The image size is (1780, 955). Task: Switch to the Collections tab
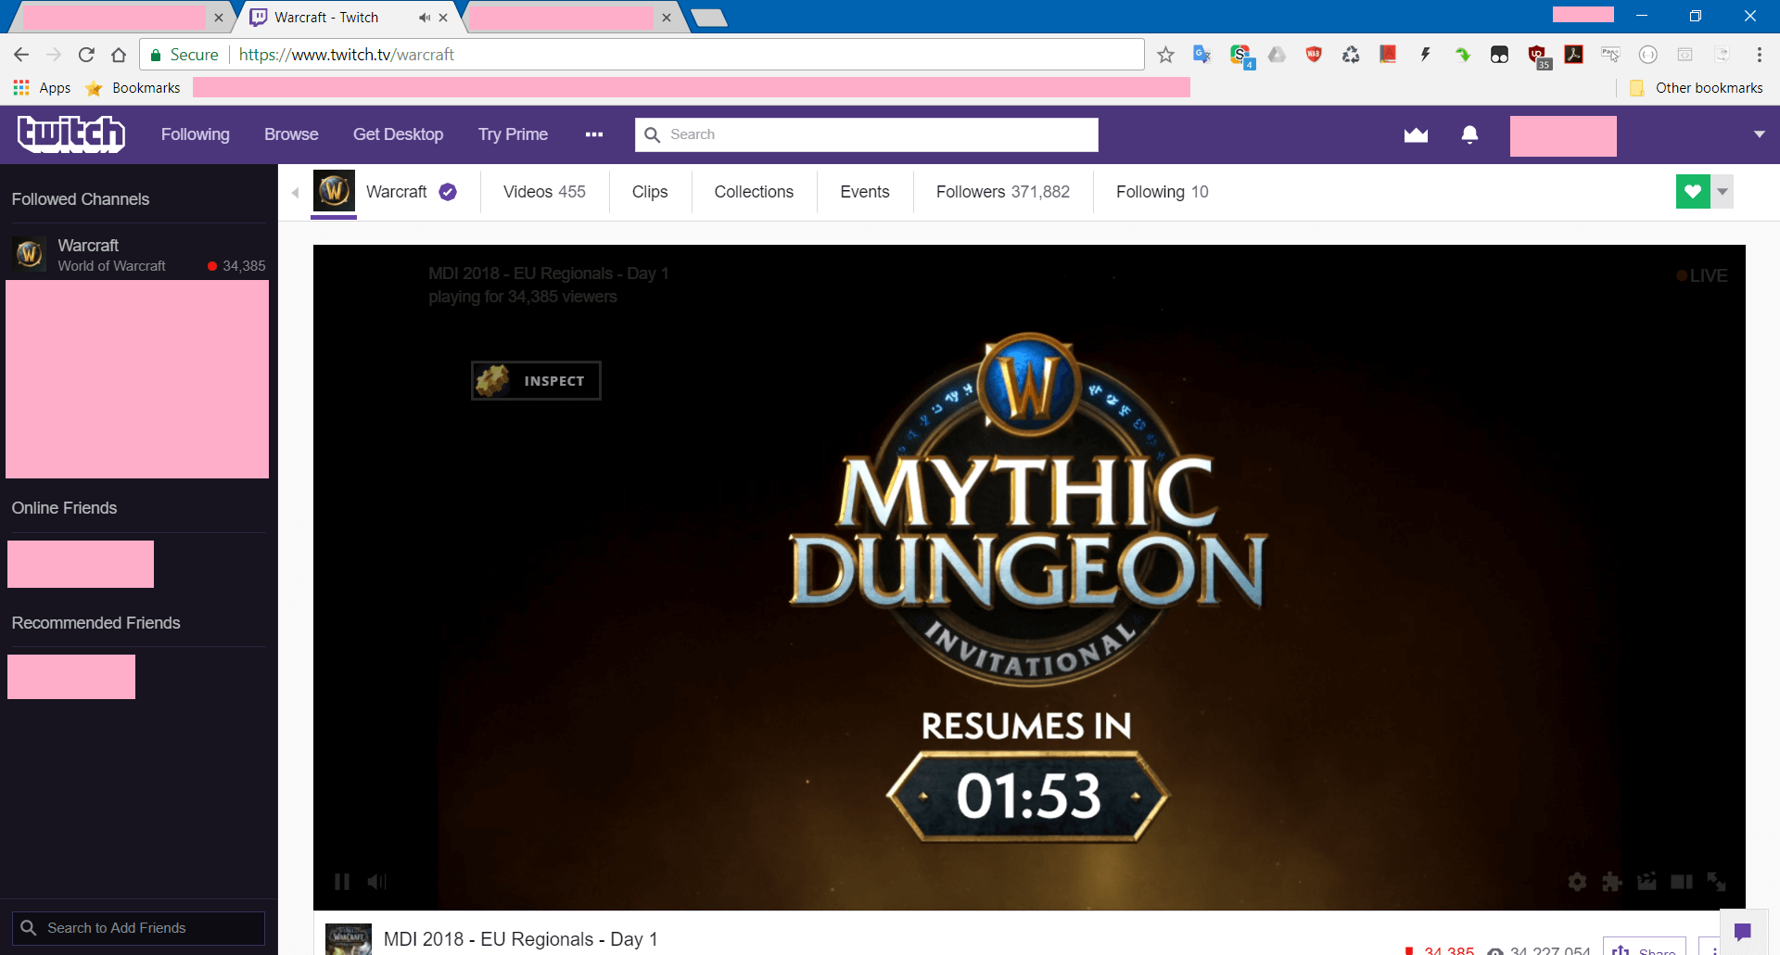click(x=754, y=192)
